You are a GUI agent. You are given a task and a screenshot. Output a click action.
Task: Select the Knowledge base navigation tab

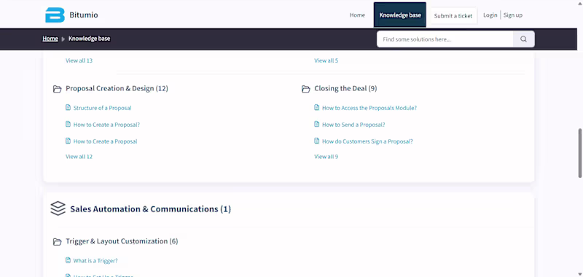(x=400, y=15)
